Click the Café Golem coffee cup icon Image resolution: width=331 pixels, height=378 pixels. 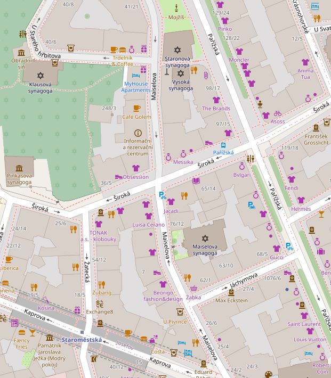[x=137, y=109]
